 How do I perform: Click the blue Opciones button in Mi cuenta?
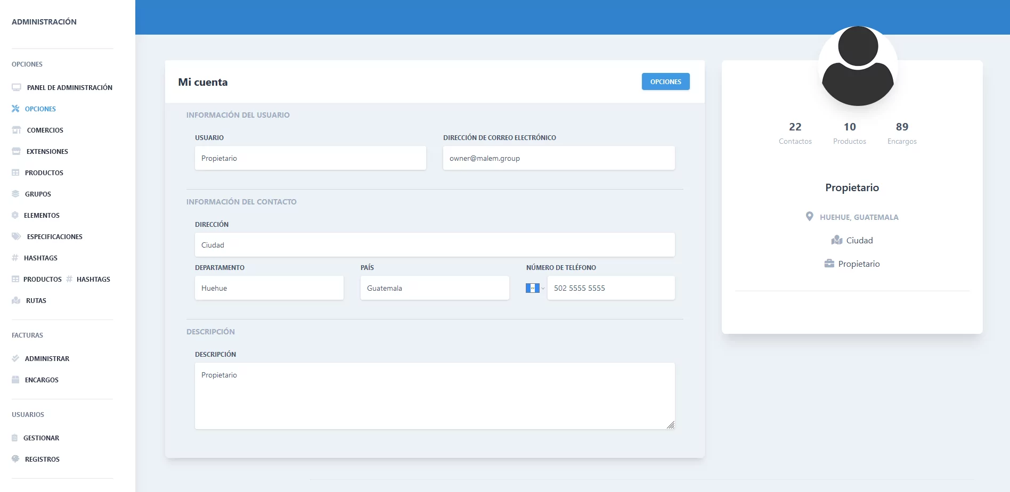tap(666, 81)
